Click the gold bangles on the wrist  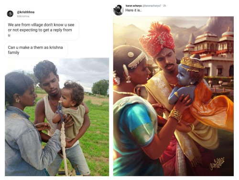click(x=175, y=115)
